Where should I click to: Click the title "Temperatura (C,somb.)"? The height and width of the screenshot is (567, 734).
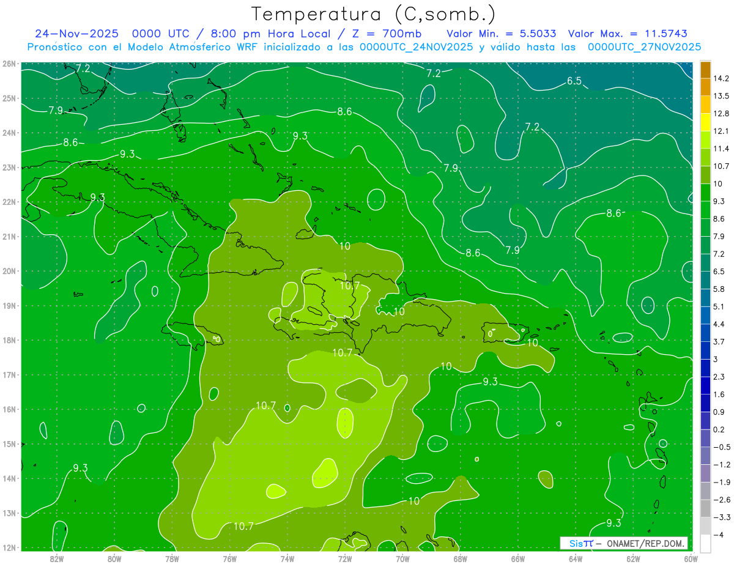coord(373,13)
